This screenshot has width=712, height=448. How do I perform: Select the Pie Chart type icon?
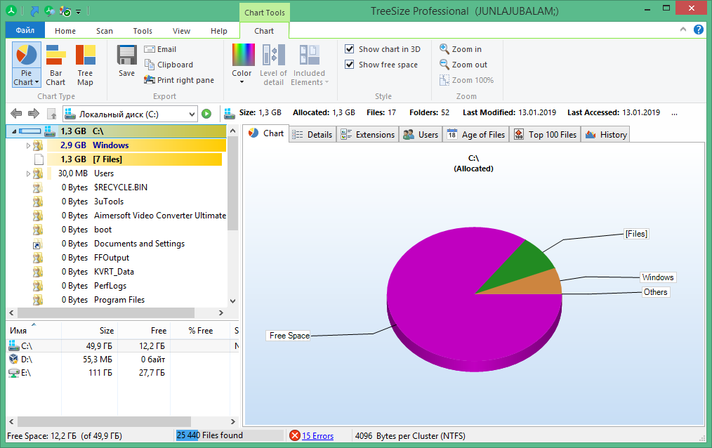pos(27,55)
